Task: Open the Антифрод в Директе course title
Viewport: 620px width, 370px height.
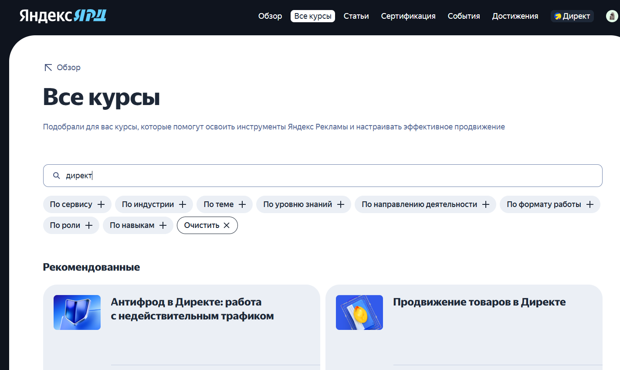Action: click(192, 309)
